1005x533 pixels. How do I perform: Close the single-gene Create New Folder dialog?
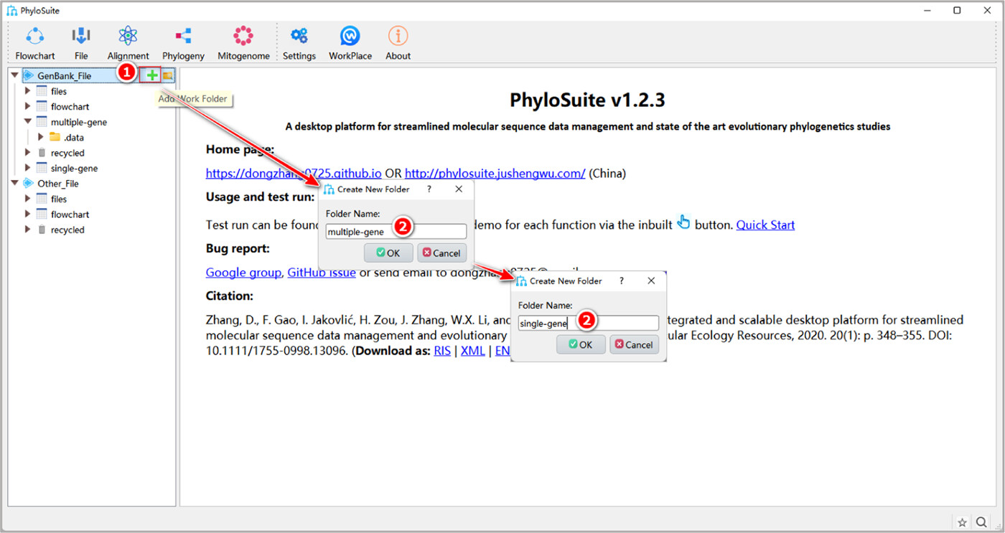tap(651, 281)
